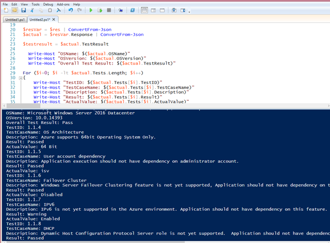Click 'TestID: 1.1.8' console line

pyautogui.click(x=23, y=224)
